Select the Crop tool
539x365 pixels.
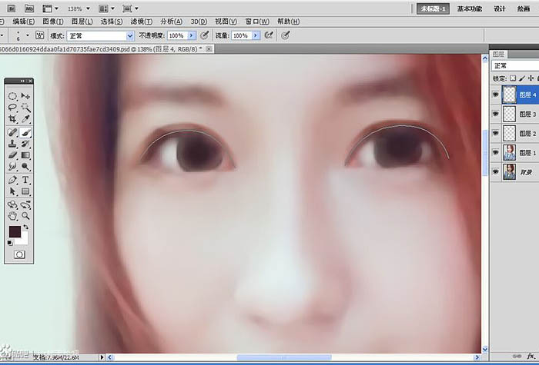click(13, 119)
